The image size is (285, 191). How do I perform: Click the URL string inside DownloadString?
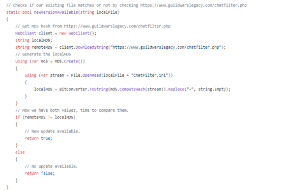coord(166,47)
